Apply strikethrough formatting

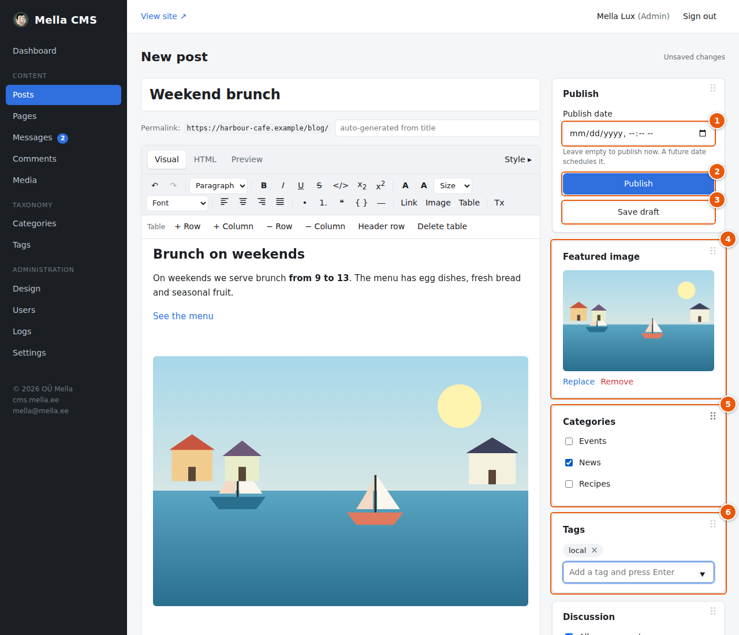click(319, 185)
